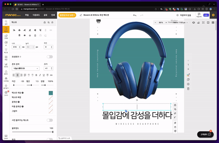Toggle italic text formatting
The image size is (219, 143).
(40, 75)
